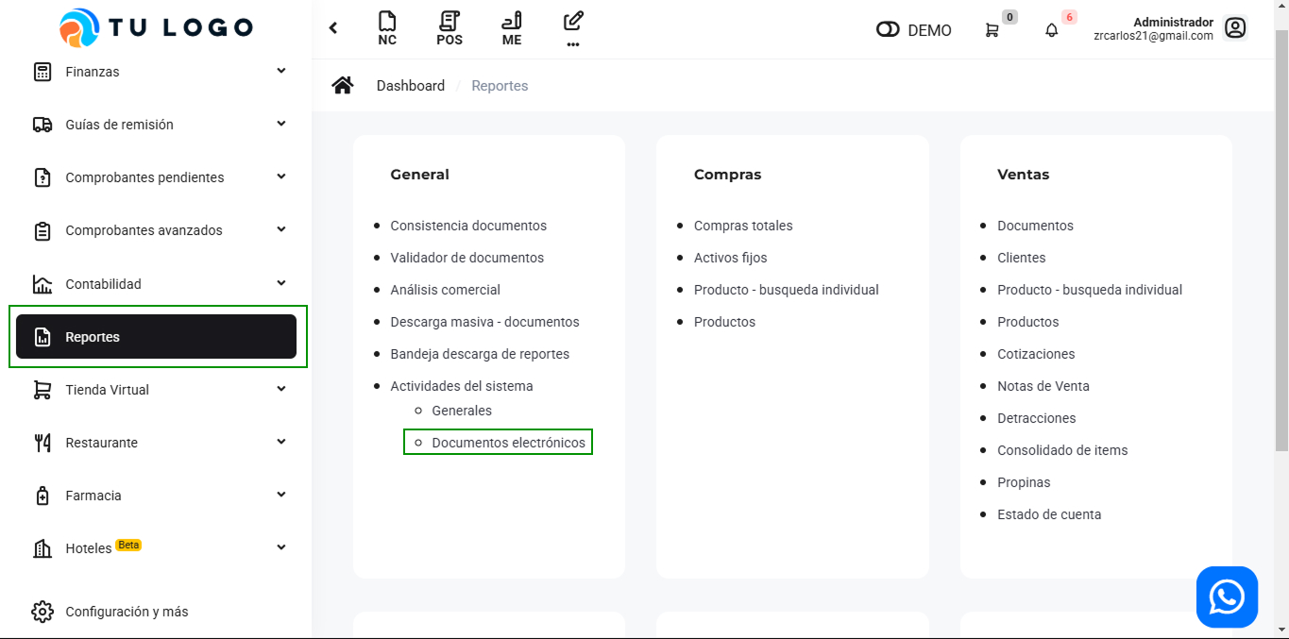This screenshot has width=1289, height=639.
Task: Collapse the sidebar with the back arrow
Action: click(333, 28)
